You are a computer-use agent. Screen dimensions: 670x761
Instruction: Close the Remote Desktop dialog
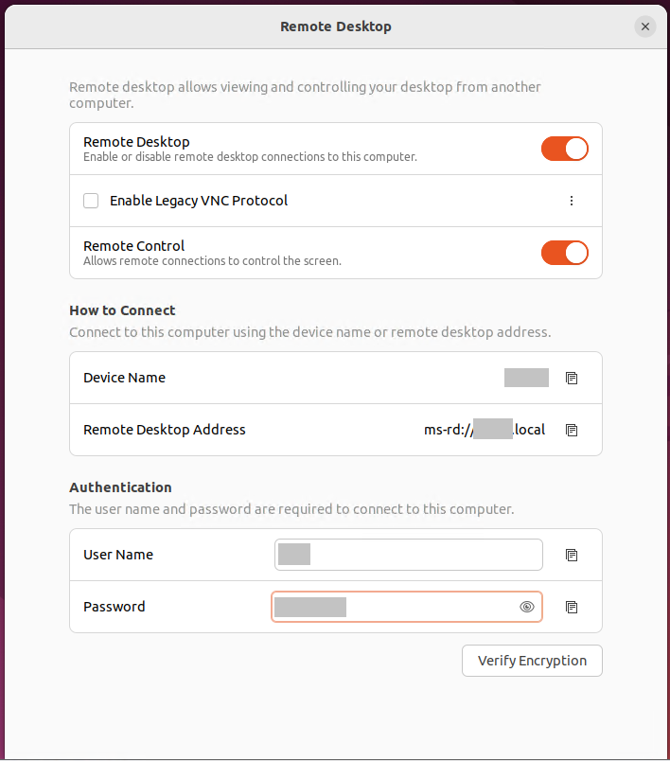645,27
